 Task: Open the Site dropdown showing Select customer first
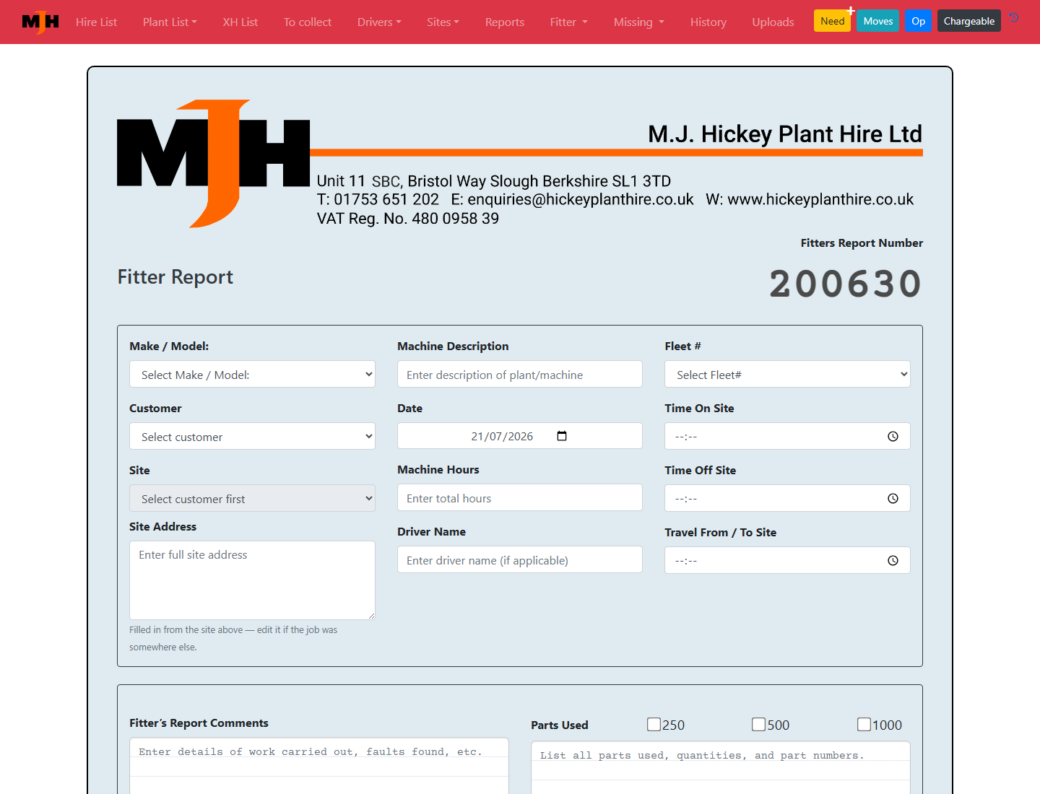tap(252, 498)
